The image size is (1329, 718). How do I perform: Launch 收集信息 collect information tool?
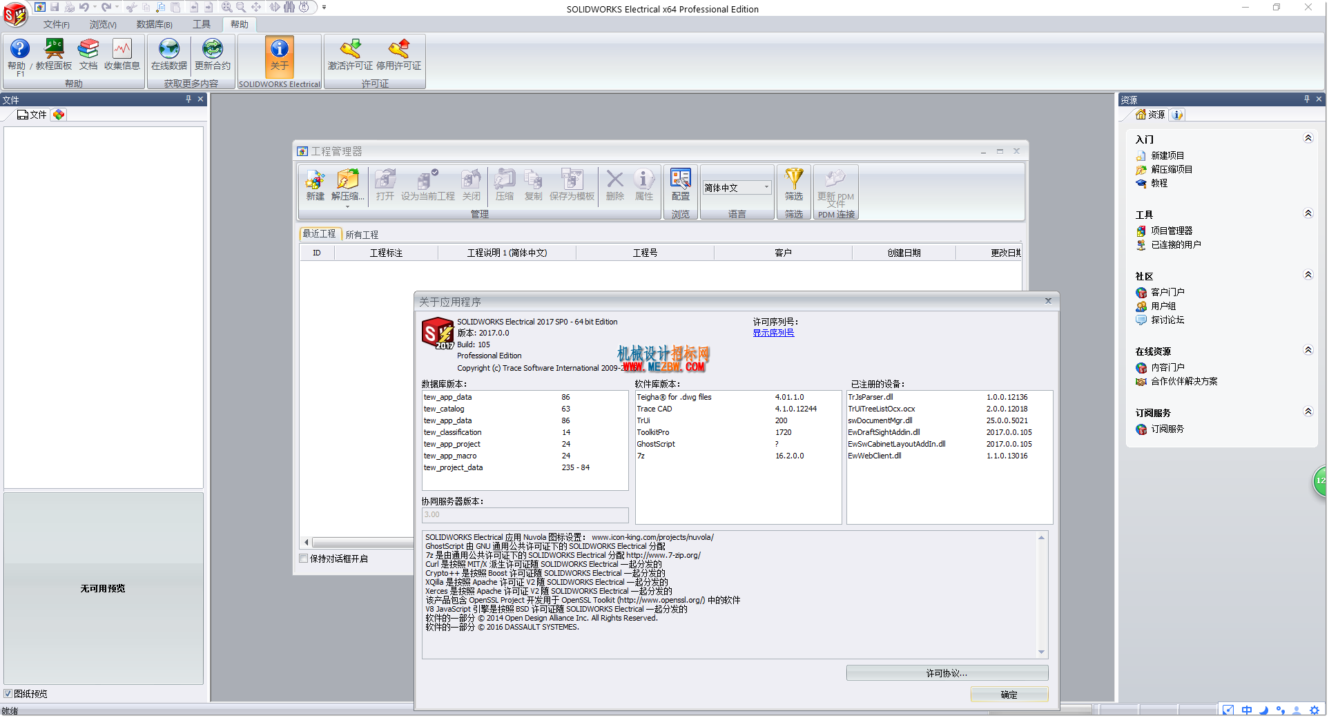pyautogui.click(x=122, y=55)
